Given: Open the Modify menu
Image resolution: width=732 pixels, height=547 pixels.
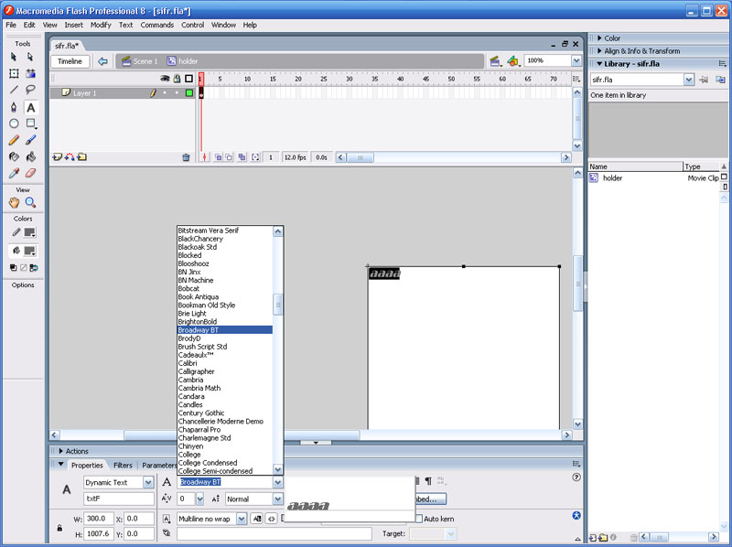Looking at the screenshot, I should [x=101, y=25].
